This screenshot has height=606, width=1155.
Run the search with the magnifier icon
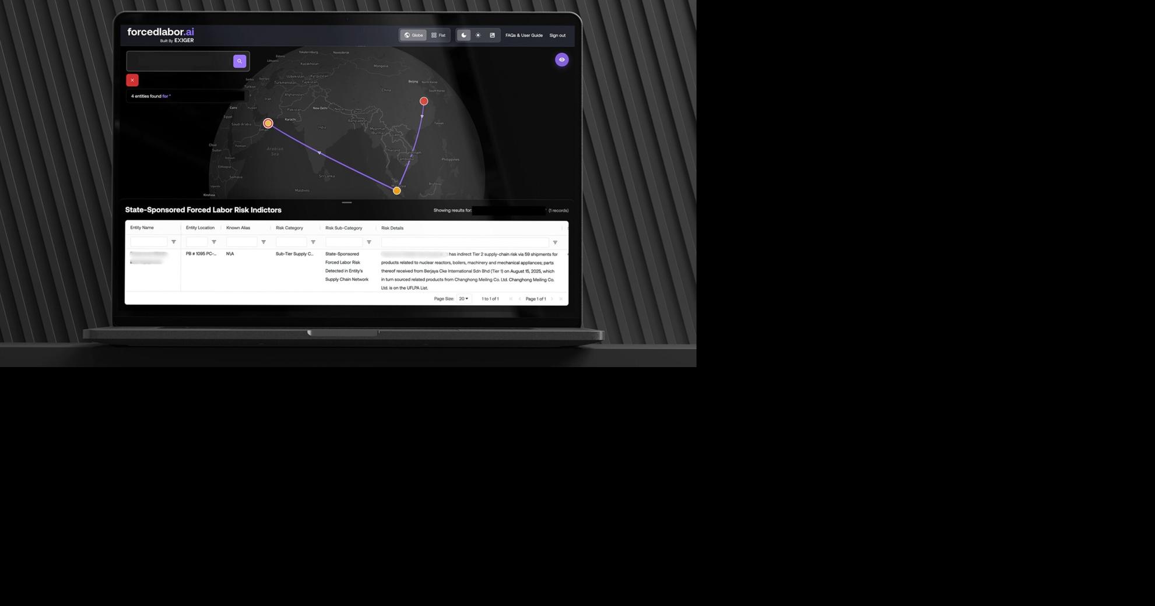[x=240, y=61]
